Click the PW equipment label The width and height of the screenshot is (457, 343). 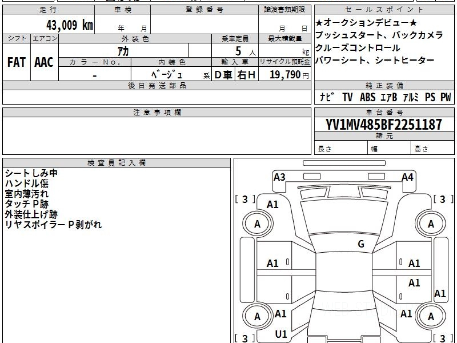[446, 98]
